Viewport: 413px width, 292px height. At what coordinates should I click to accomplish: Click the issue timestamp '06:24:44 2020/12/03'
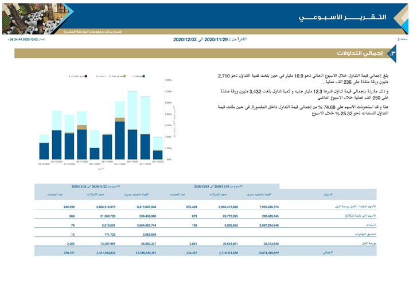click(24, 40)
